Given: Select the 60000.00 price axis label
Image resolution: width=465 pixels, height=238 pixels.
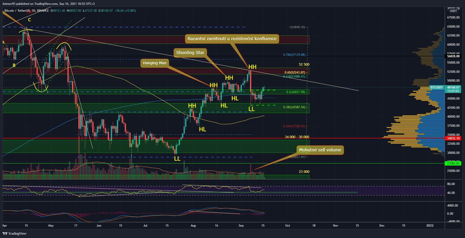Looking at the screenshot, I should [x=453, y=45].
